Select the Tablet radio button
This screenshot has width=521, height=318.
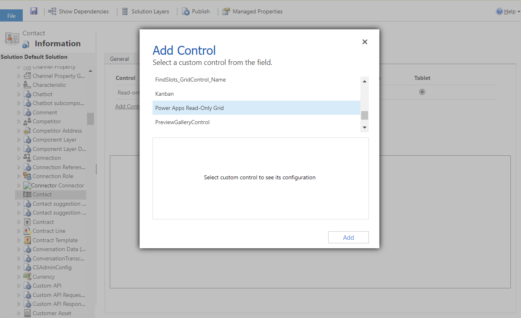click(x=422, y=92)
